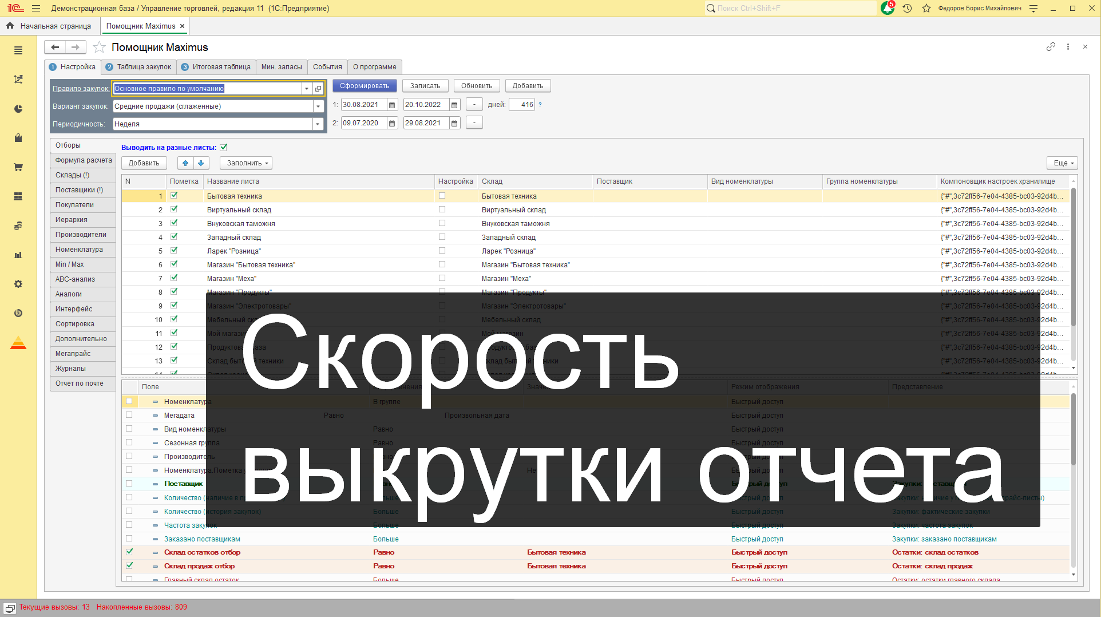Screen dimensions: 1101x617
Task: Move row up with blue arrow
Action: coord(185,163)
